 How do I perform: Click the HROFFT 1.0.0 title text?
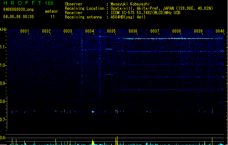point(29,3)
